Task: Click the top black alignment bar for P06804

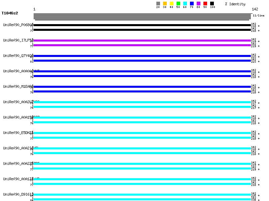Action: [x=142, y=25]
